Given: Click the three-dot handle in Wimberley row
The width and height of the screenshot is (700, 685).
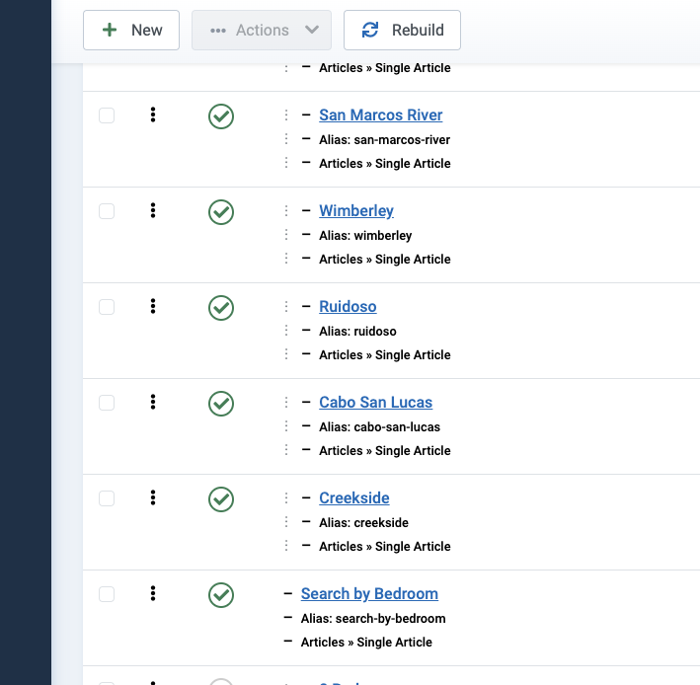Looking at the screenshot, I should pos(153,211).
